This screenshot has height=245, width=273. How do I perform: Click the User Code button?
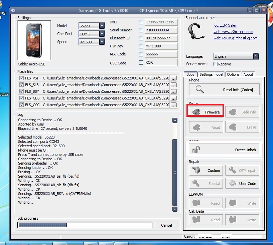coord(242,183)
